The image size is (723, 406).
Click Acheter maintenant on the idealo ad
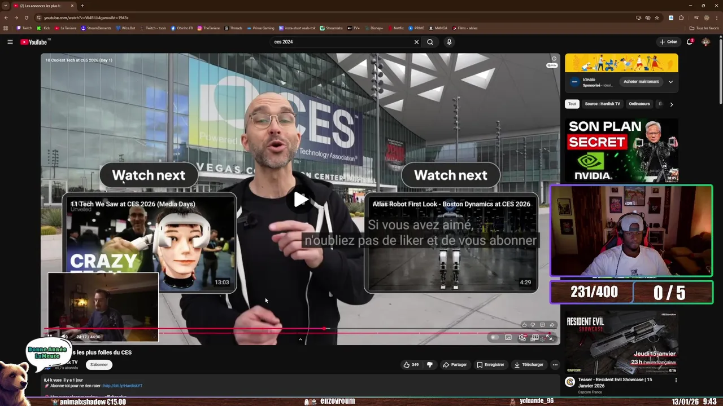[641, 82]
